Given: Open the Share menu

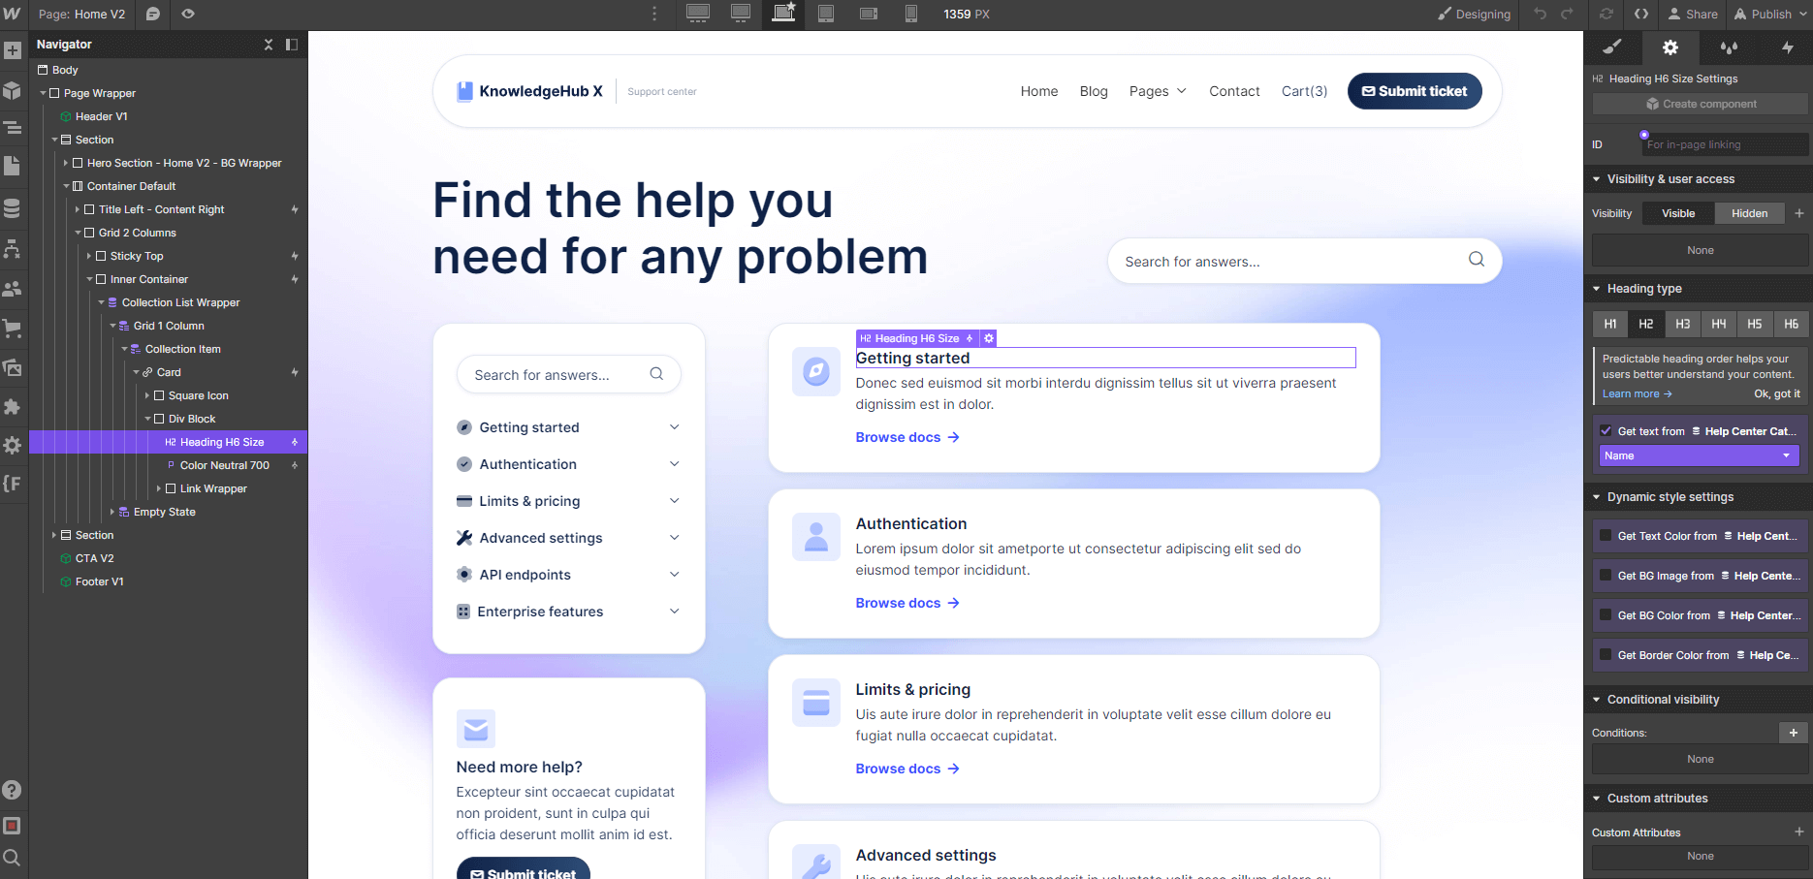Looking at the screenshot, I should (x=1693, y=14).
